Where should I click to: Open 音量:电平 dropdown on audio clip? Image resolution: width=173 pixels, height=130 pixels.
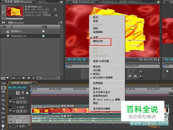73,116
